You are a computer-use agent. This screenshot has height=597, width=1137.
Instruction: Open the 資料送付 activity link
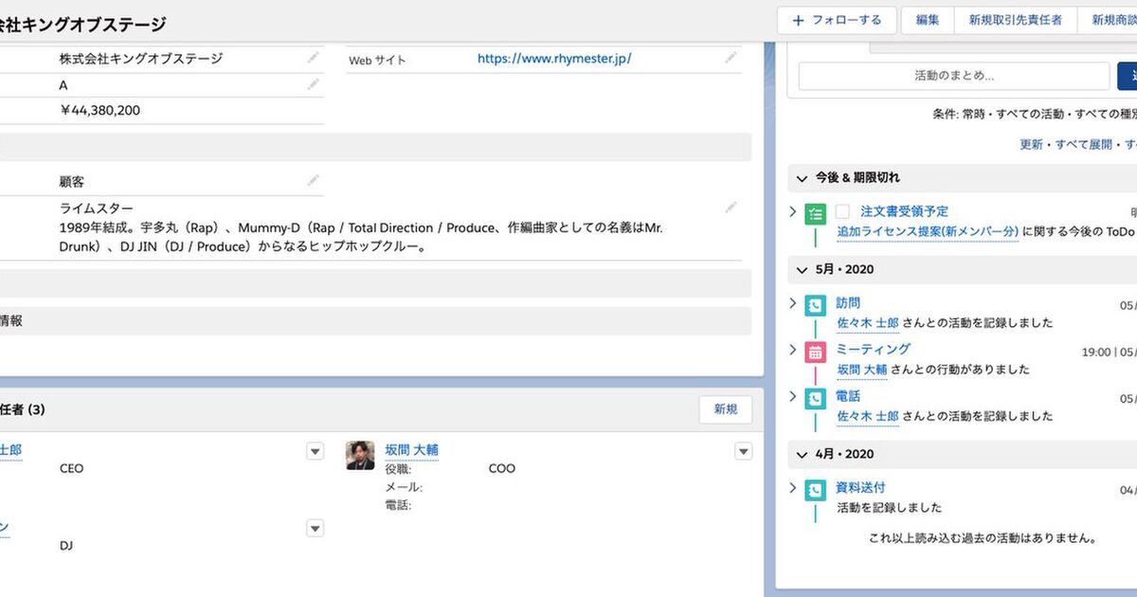click(860, 488)
